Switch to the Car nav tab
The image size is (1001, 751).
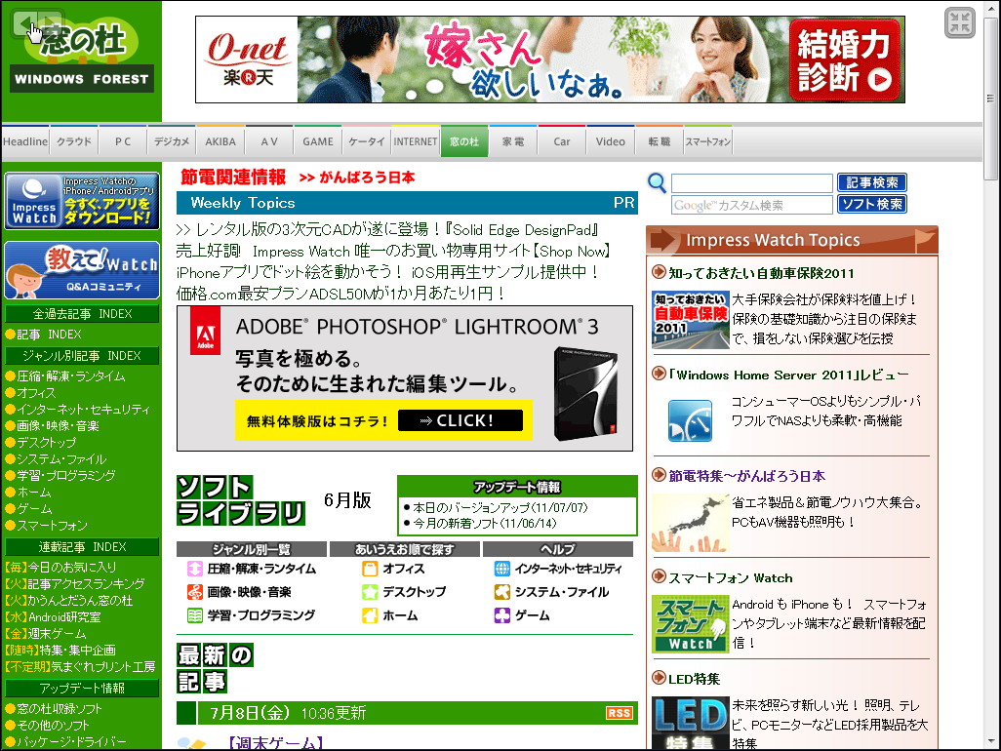coord(562,141)
